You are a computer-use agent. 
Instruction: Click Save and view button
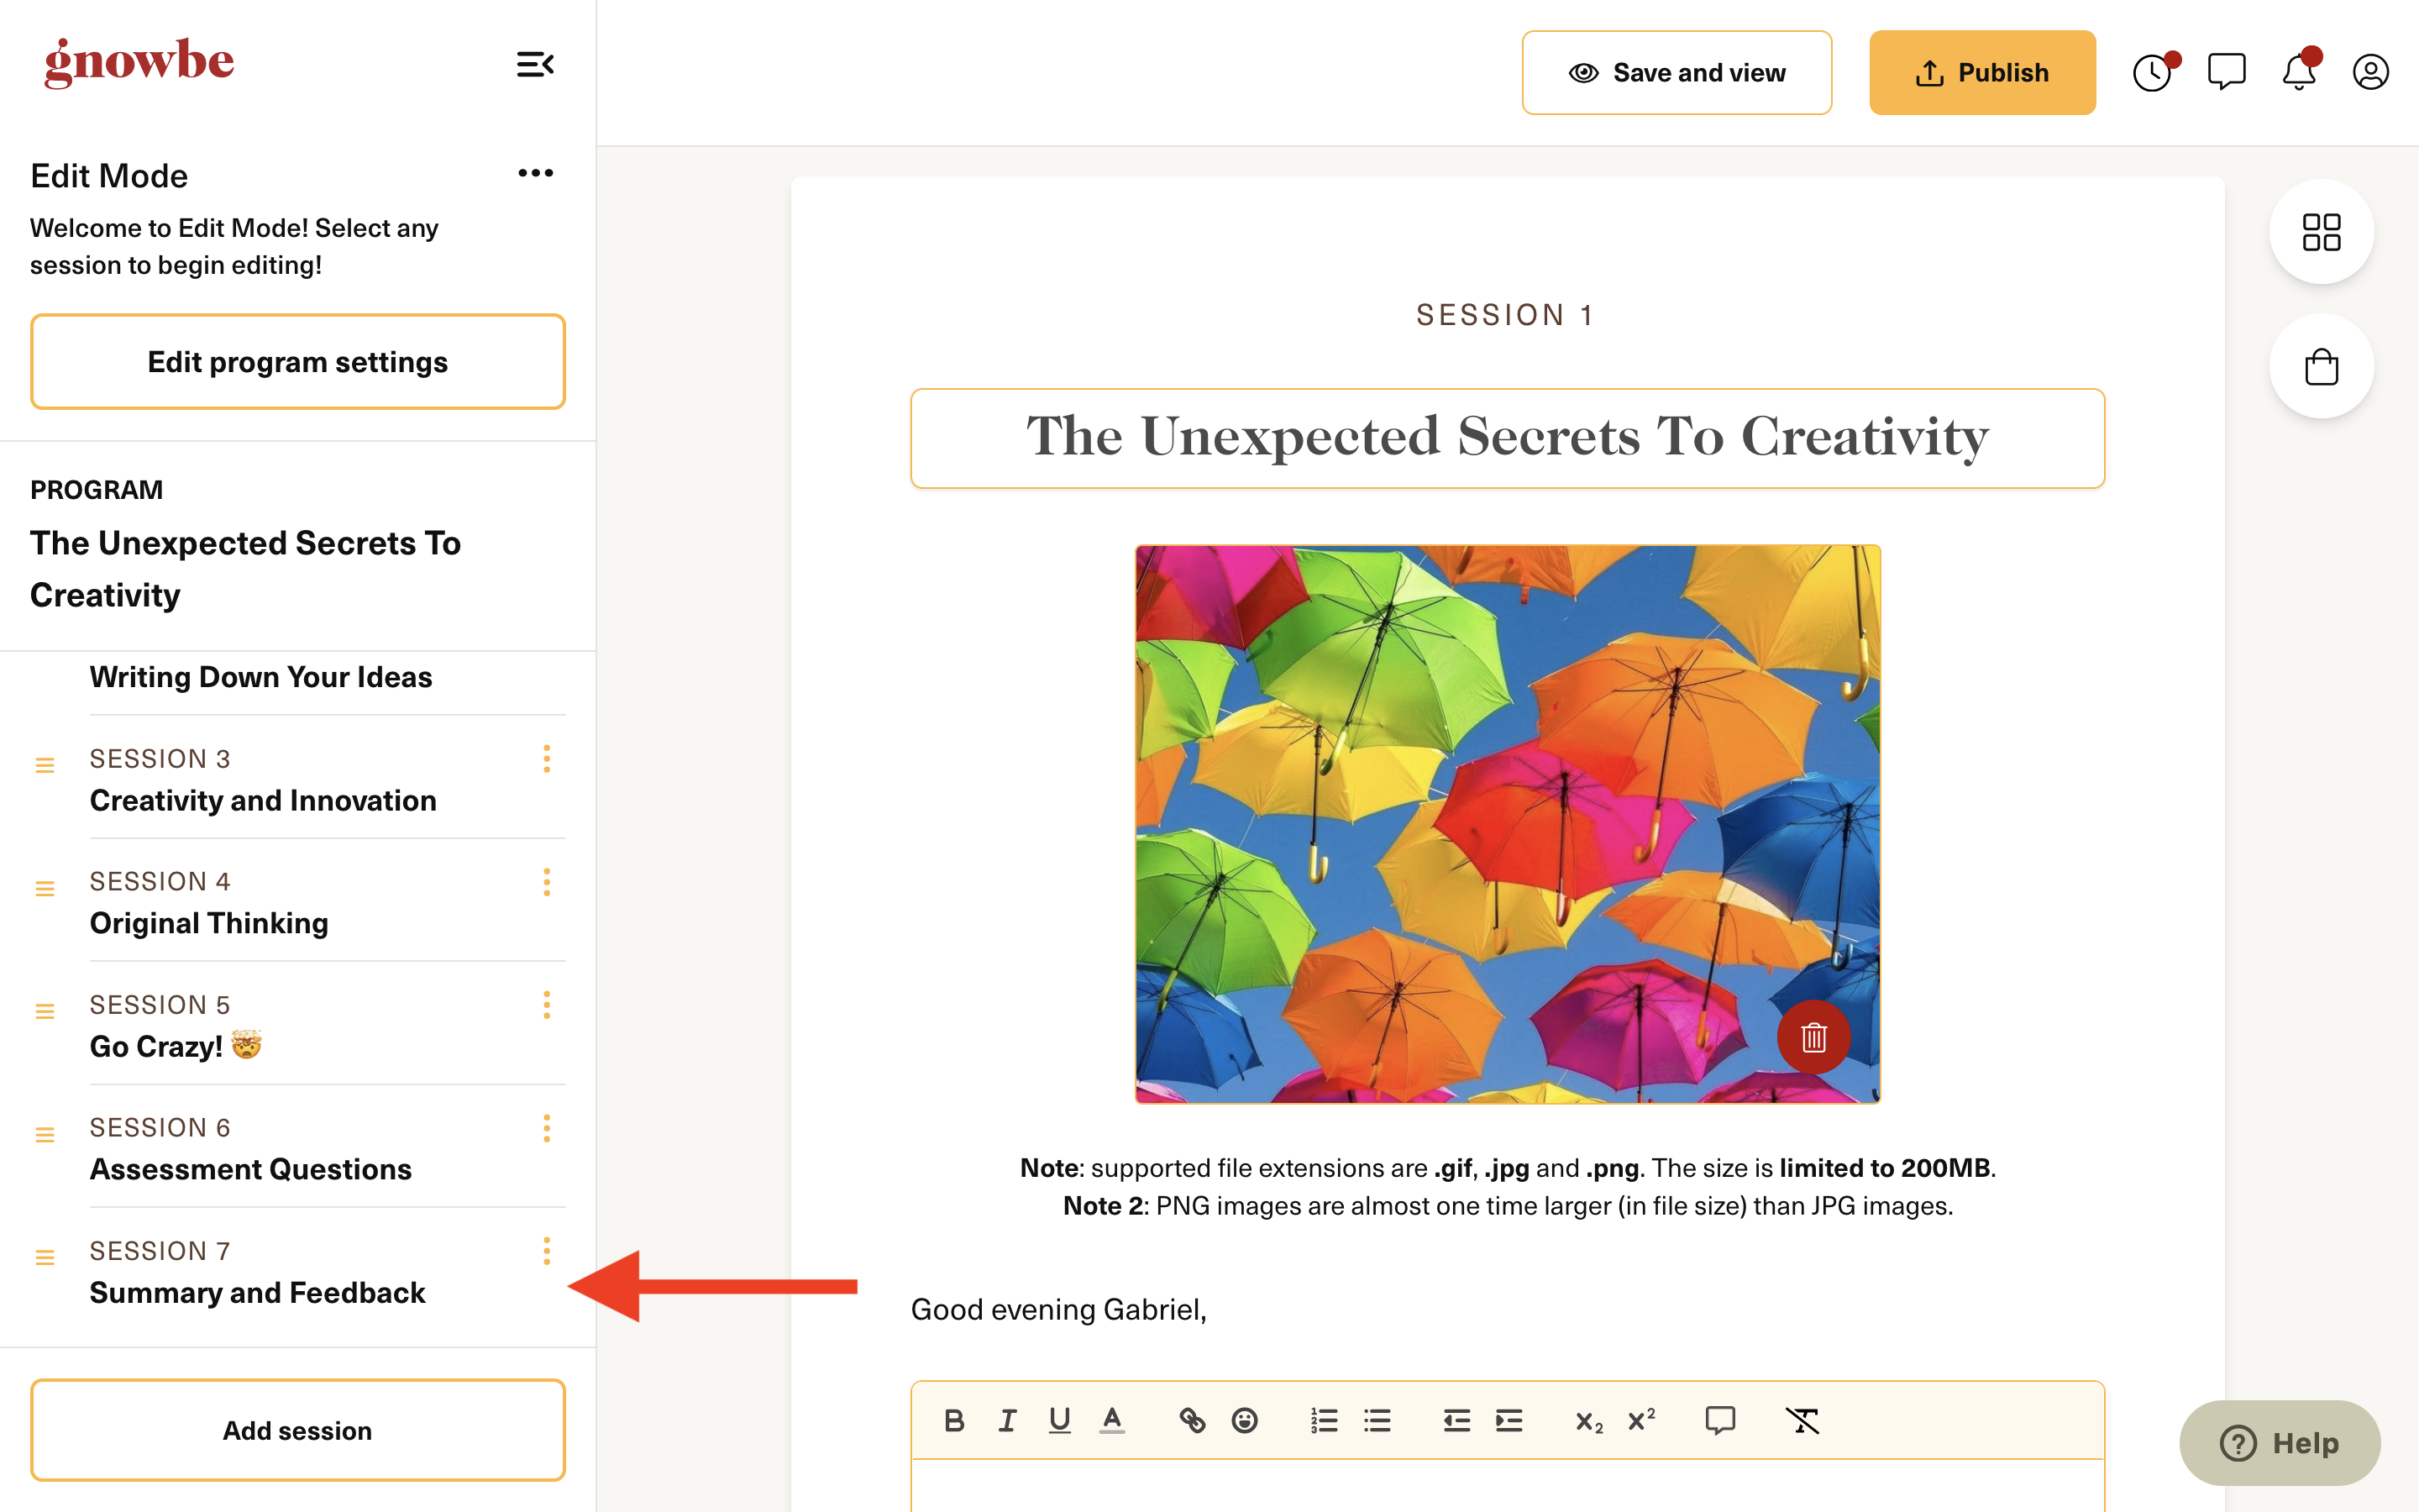click(x=1677, y=72)
